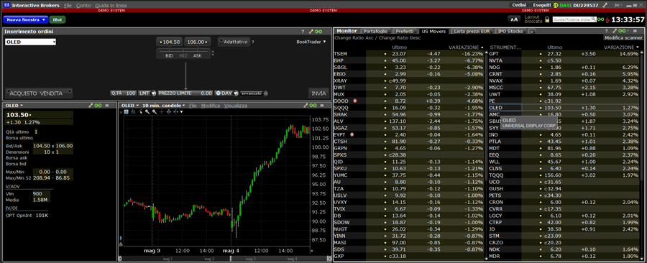Click the orange crosshair icon in chart toolbar

162,111
